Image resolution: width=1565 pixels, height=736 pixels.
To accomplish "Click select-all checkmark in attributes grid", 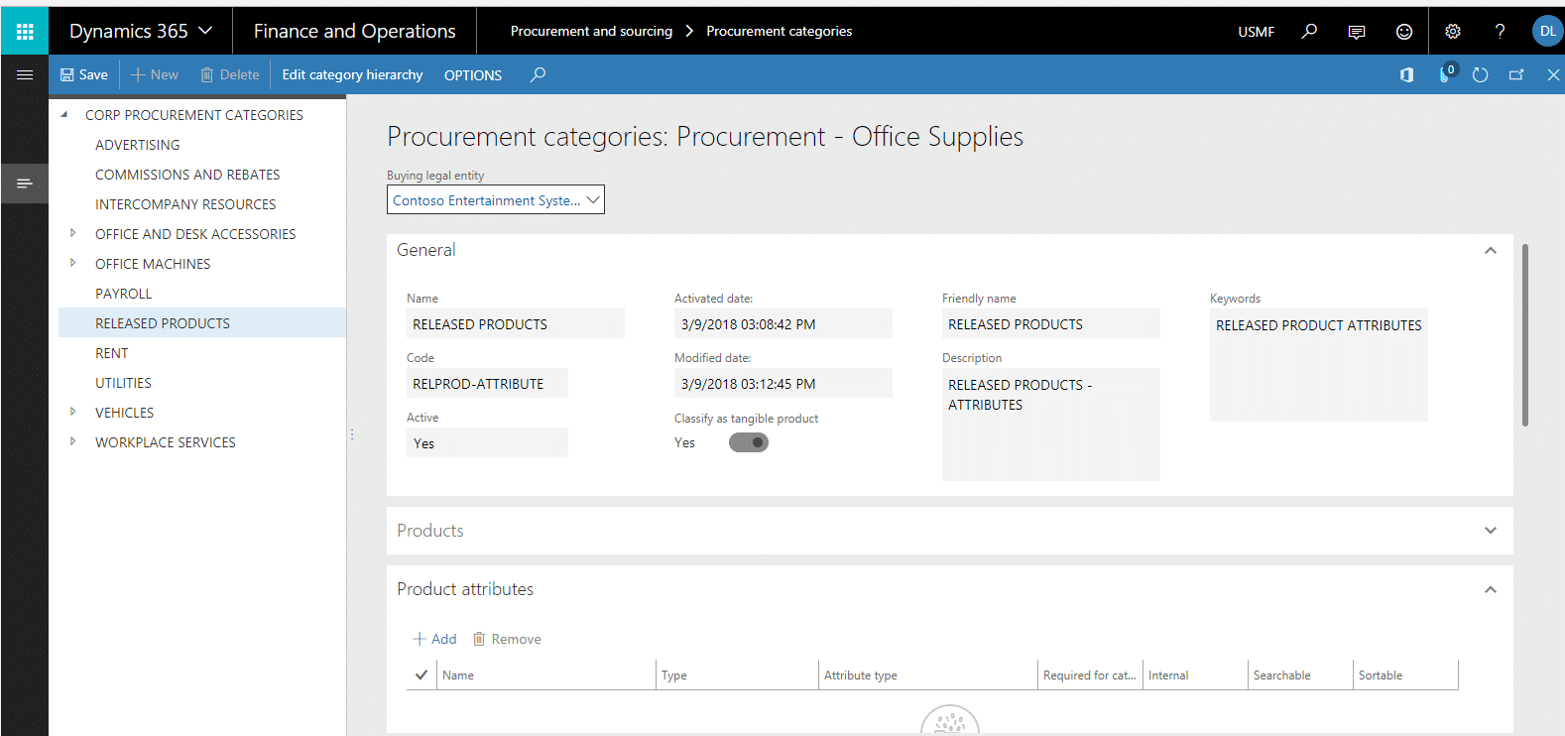I will point(421,675).
